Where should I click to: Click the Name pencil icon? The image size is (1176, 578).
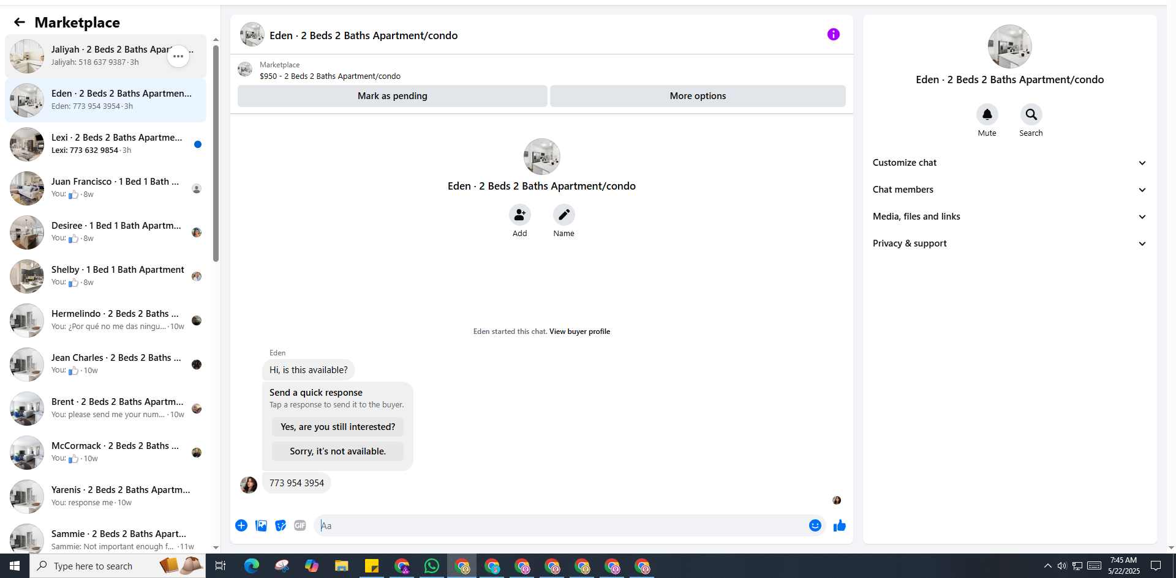click(x=563, y=215)
